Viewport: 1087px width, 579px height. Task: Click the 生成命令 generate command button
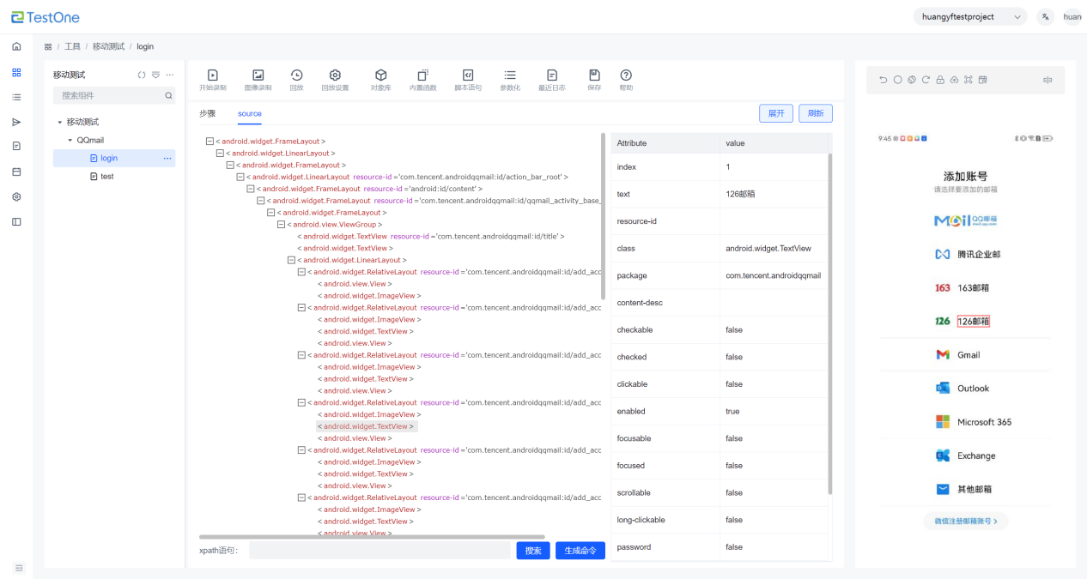click(x=580, y=551)
